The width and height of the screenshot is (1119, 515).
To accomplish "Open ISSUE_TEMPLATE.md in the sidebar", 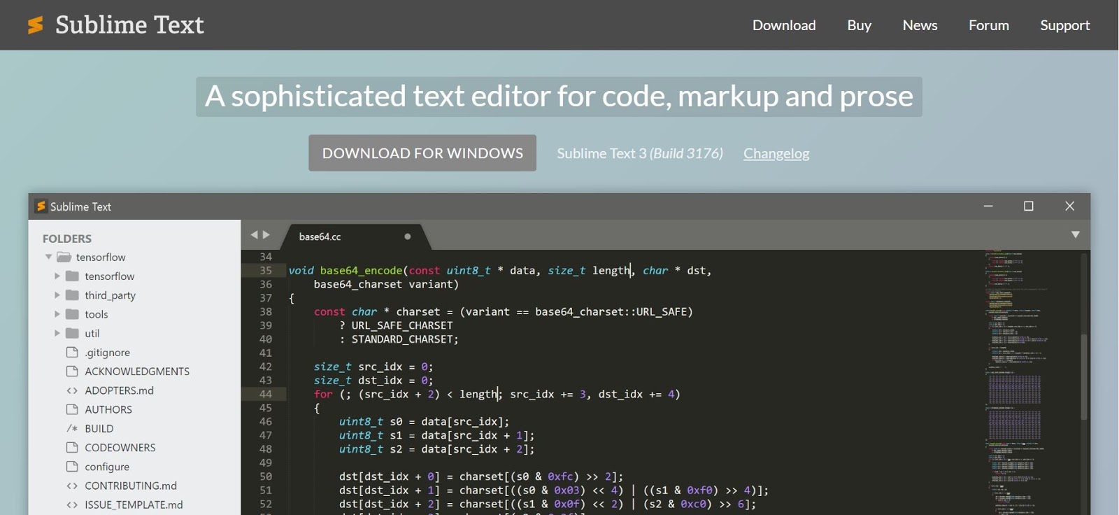I will pyautogui.click(x=134, y=505).
